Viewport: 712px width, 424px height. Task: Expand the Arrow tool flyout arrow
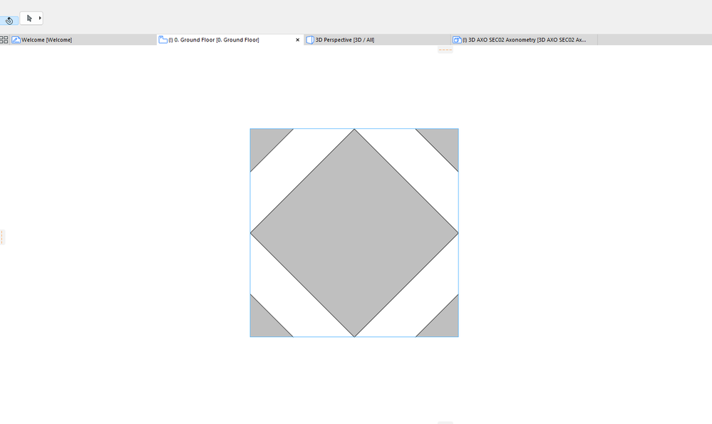point(40,18)
